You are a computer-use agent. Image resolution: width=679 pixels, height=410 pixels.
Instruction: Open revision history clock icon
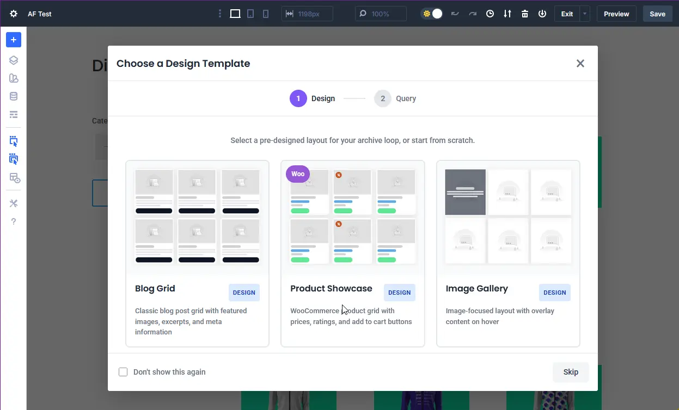coord(490,13)
